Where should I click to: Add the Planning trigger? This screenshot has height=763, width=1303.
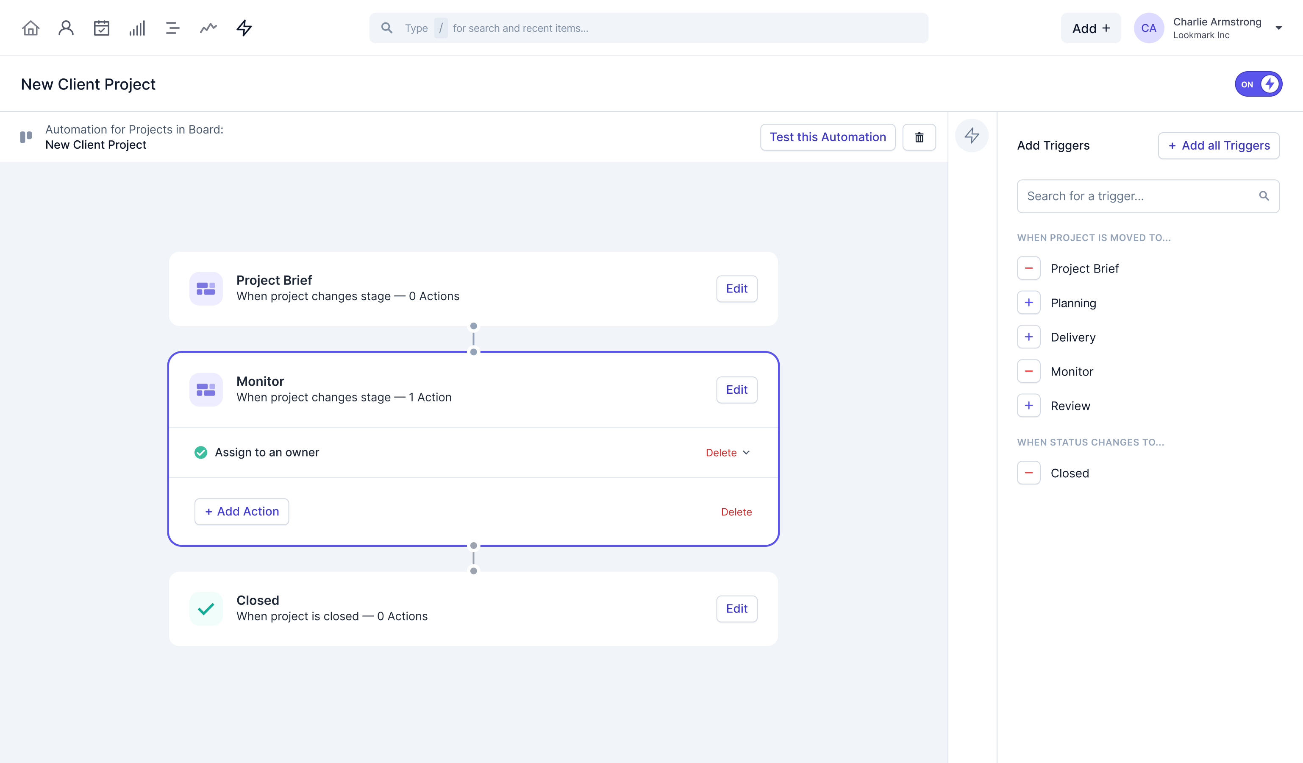[1028, 303]
